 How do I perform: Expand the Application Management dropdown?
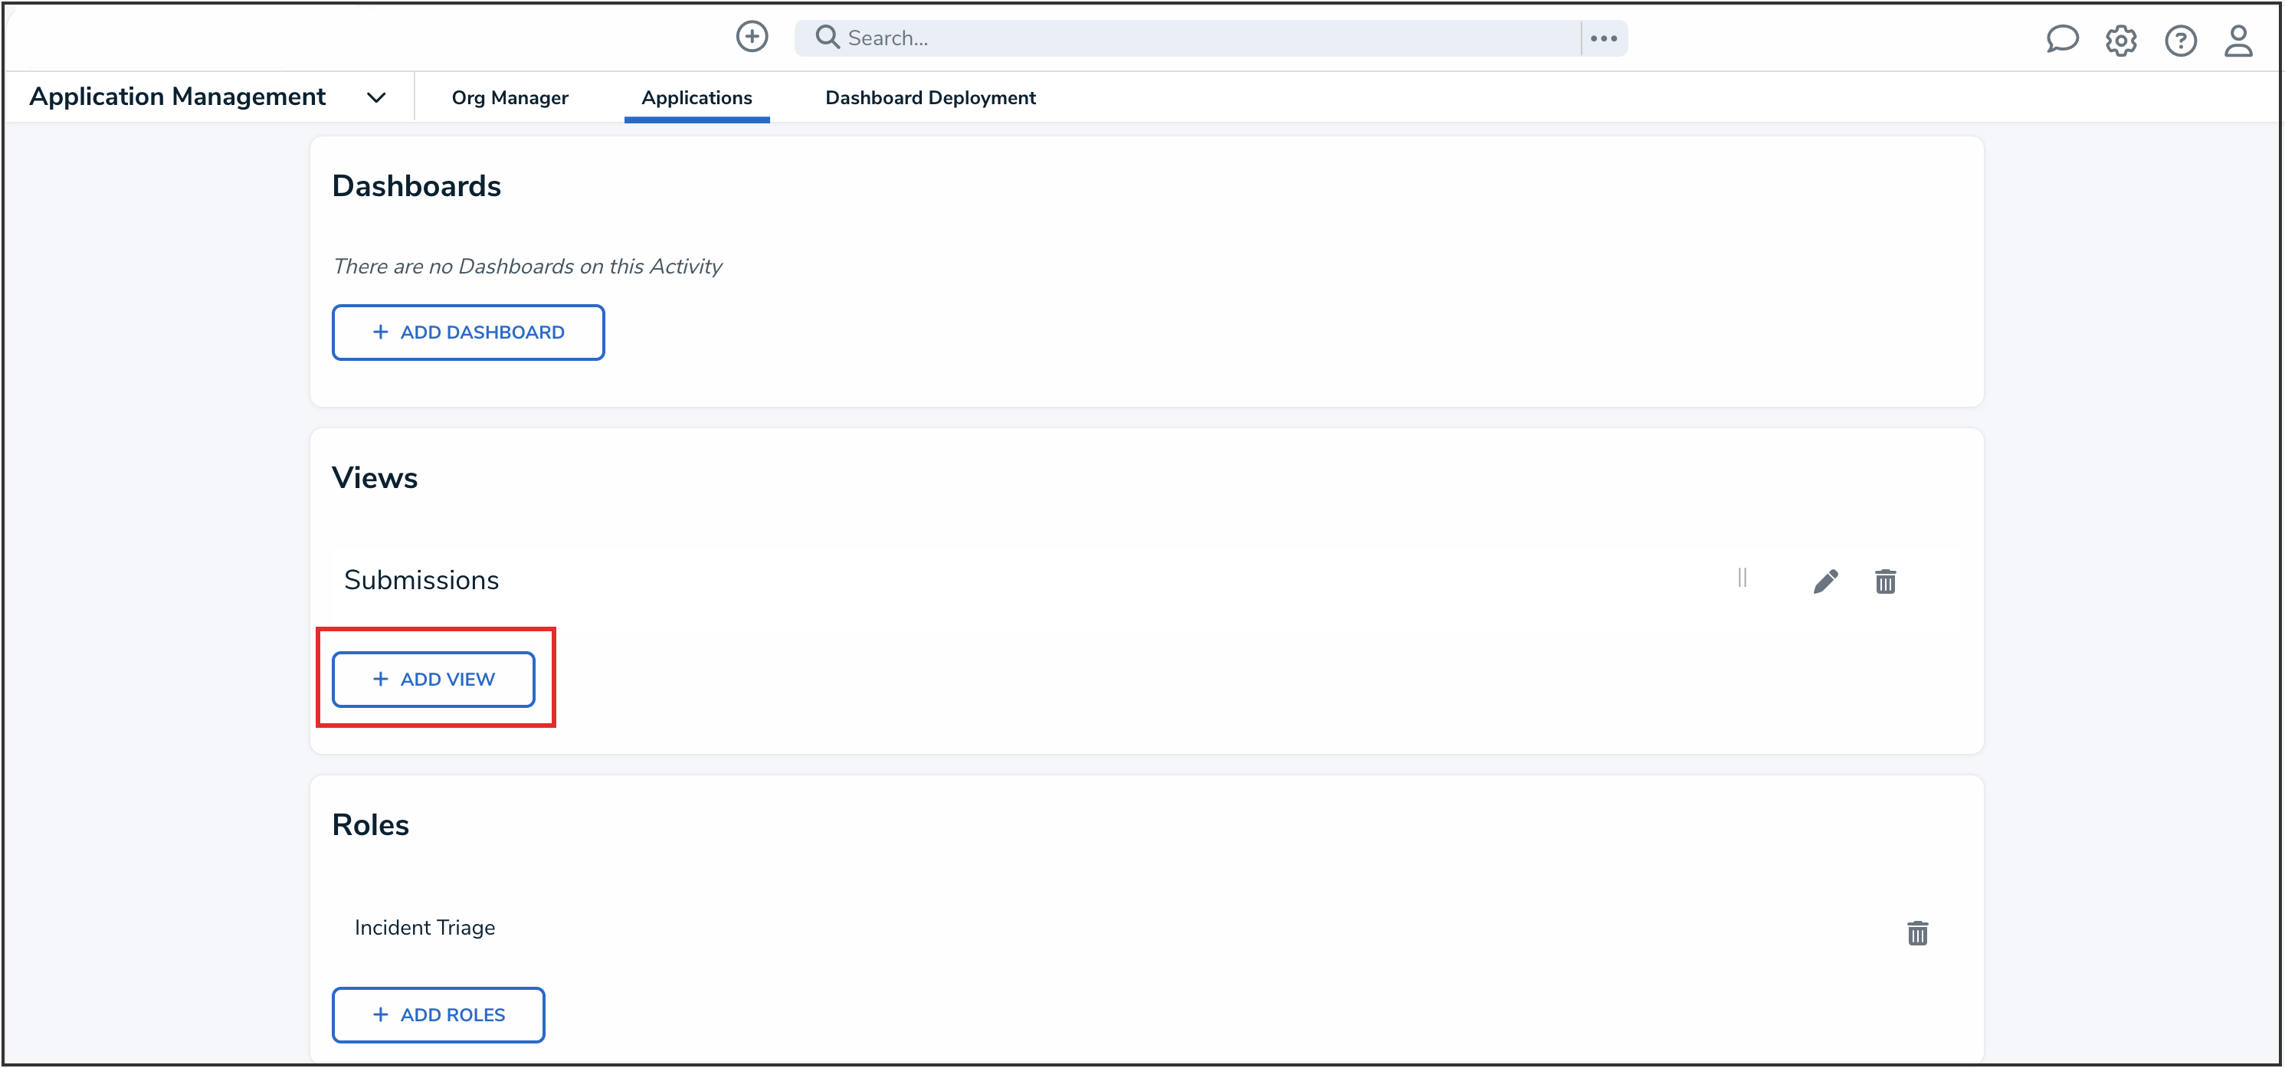[x=376, y=97]
